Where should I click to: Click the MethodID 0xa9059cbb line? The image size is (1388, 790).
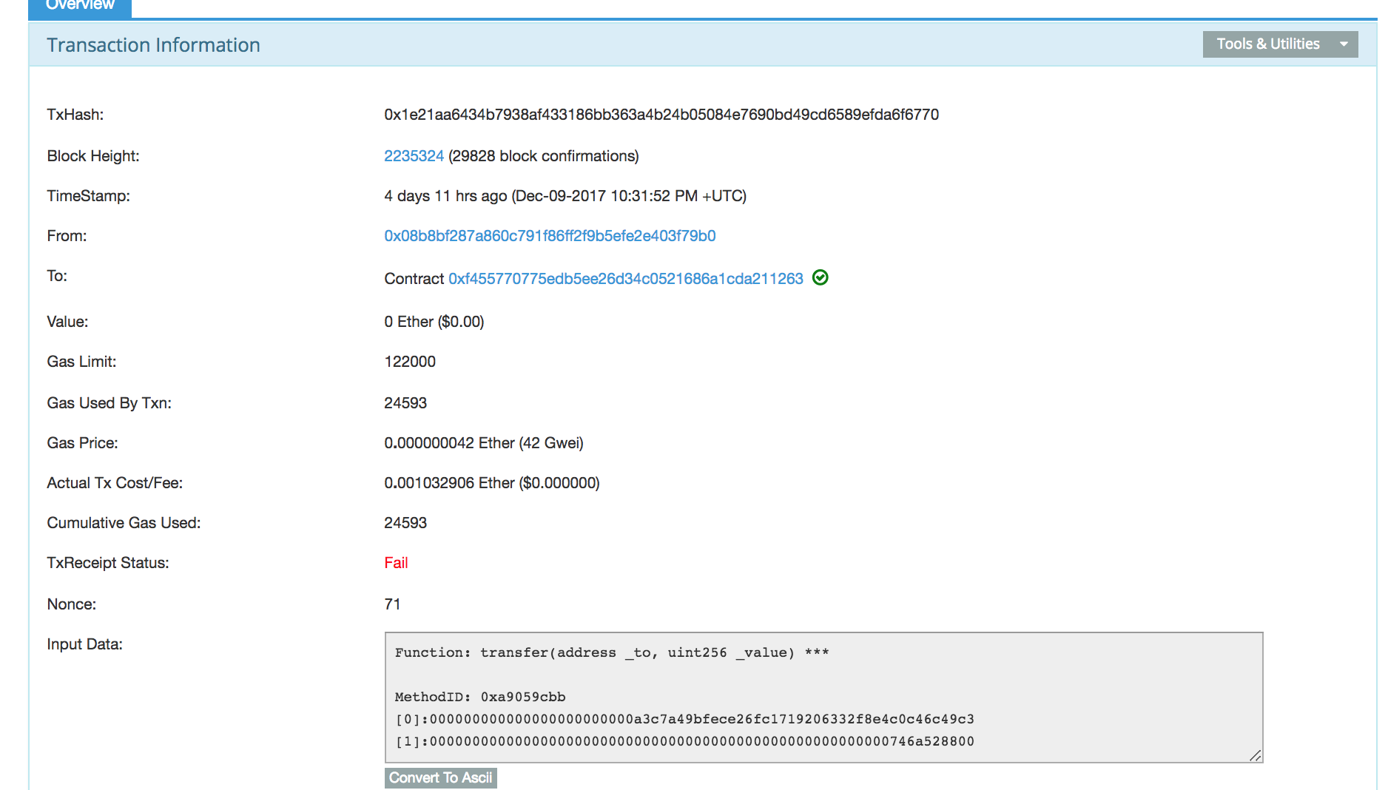pos(480,697)
